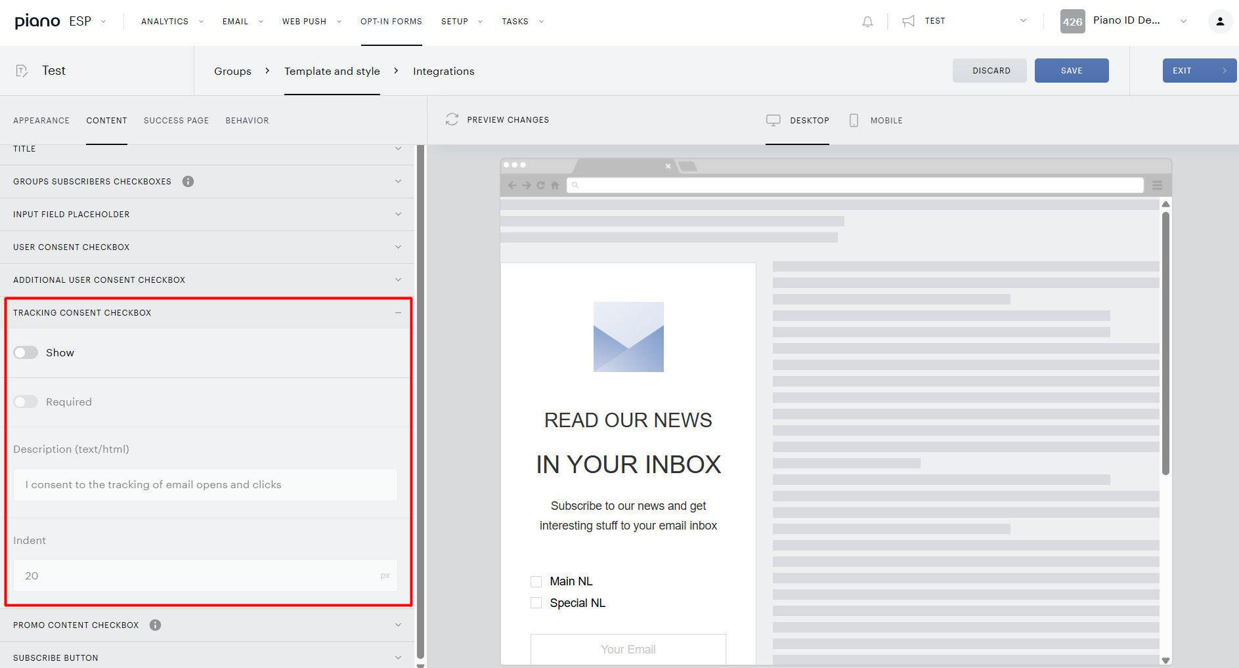1239x668 pixels.
Task: Click the megaphone icon beside TEST
Action: 908,21
